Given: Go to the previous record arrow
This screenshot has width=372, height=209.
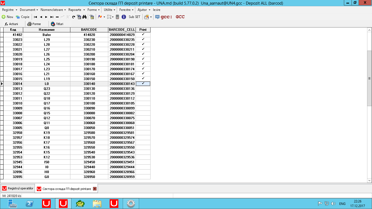Looking at the screenshot, I should (x=41, y=17).
